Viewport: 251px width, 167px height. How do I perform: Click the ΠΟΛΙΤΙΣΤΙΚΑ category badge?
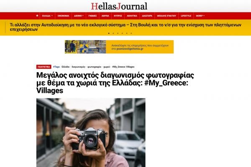(x=44, y=67)
